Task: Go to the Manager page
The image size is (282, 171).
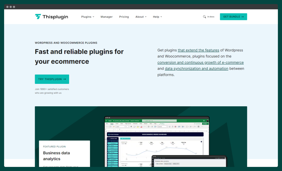Action: pos(107,17)
